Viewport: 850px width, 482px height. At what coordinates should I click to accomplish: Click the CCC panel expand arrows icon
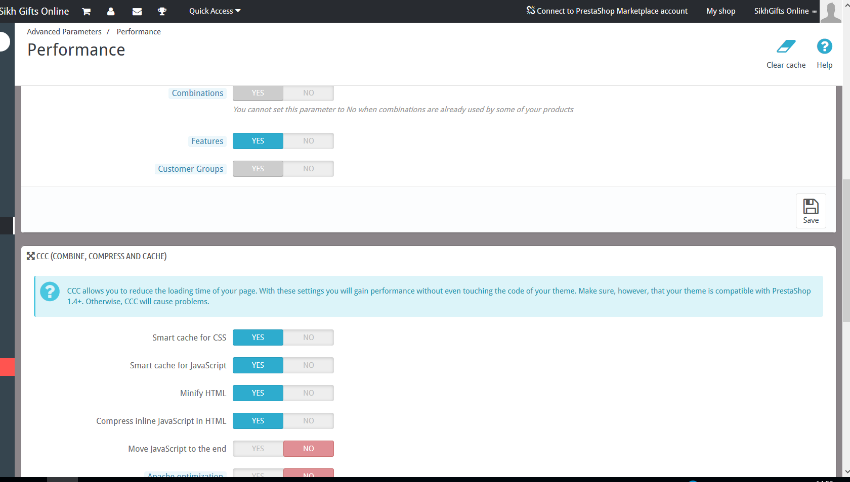click(31, 256)
